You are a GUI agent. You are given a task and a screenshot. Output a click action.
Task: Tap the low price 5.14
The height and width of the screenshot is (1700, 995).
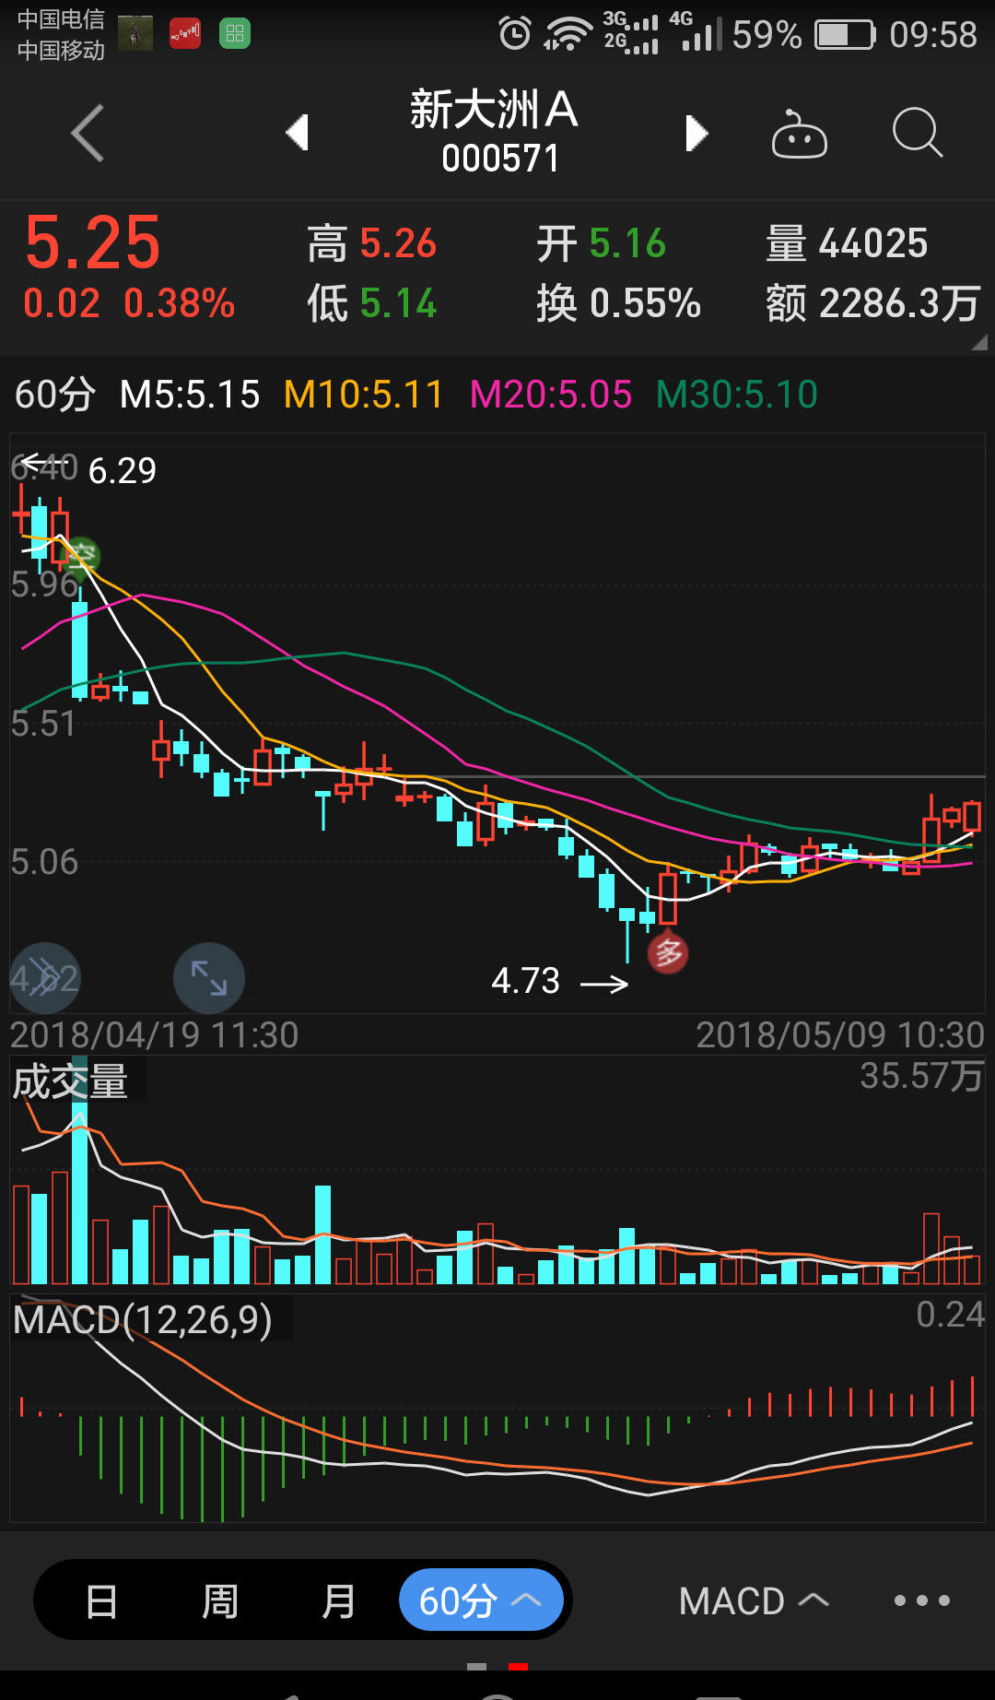click(398, 303)
